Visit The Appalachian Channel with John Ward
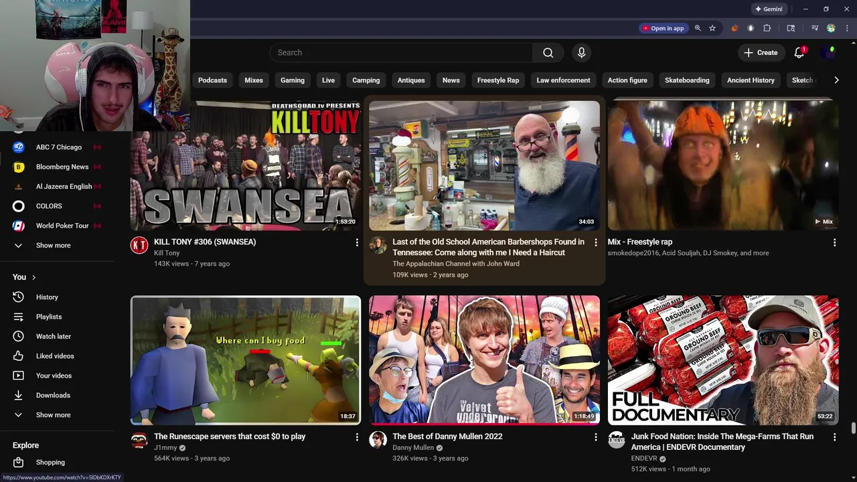 [456, 264]
